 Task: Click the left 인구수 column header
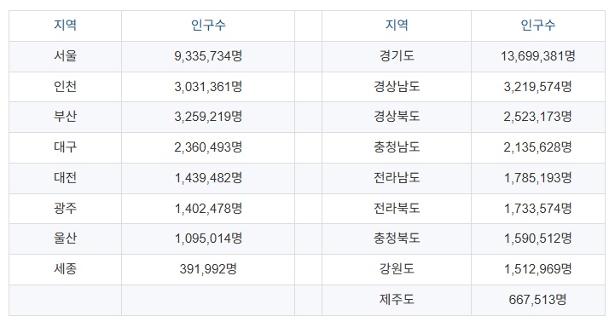[208, 26]
